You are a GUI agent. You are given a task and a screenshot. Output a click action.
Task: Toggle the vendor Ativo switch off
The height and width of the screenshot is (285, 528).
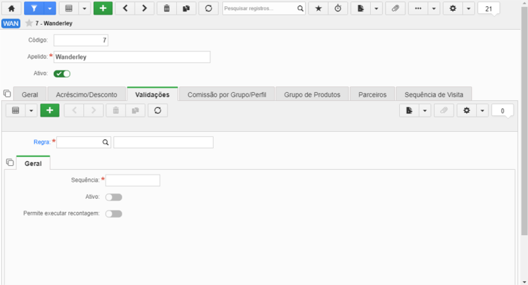[62, 74]
